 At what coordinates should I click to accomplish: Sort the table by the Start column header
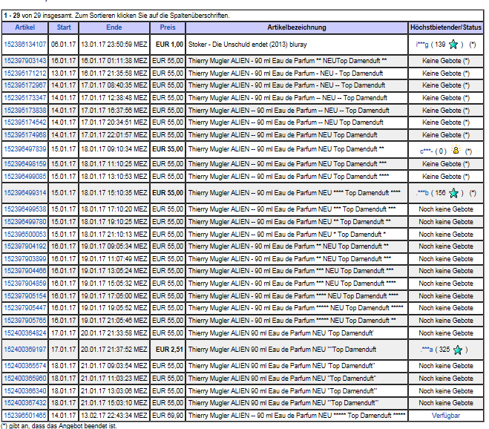[64, 27]
